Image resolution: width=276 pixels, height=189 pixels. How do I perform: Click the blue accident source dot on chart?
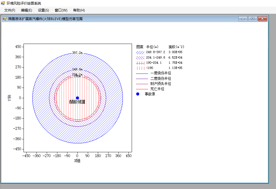pyautogui.click(x=77, y=98)
